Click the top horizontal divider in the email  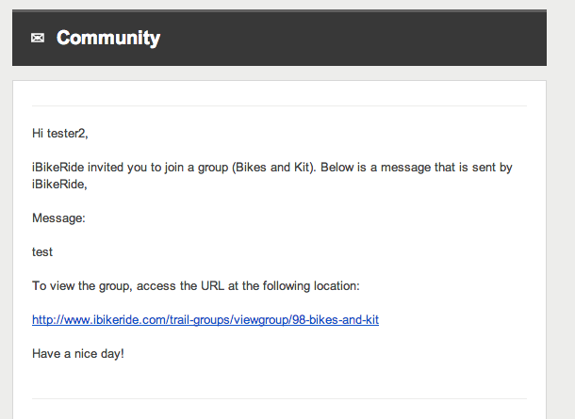coord(279,105)
